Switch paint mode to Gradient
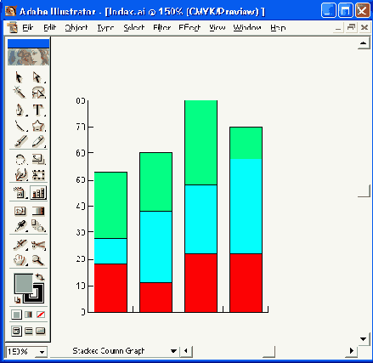The width and height of the screenshot is (373, 363). click(x=29, y=315)
